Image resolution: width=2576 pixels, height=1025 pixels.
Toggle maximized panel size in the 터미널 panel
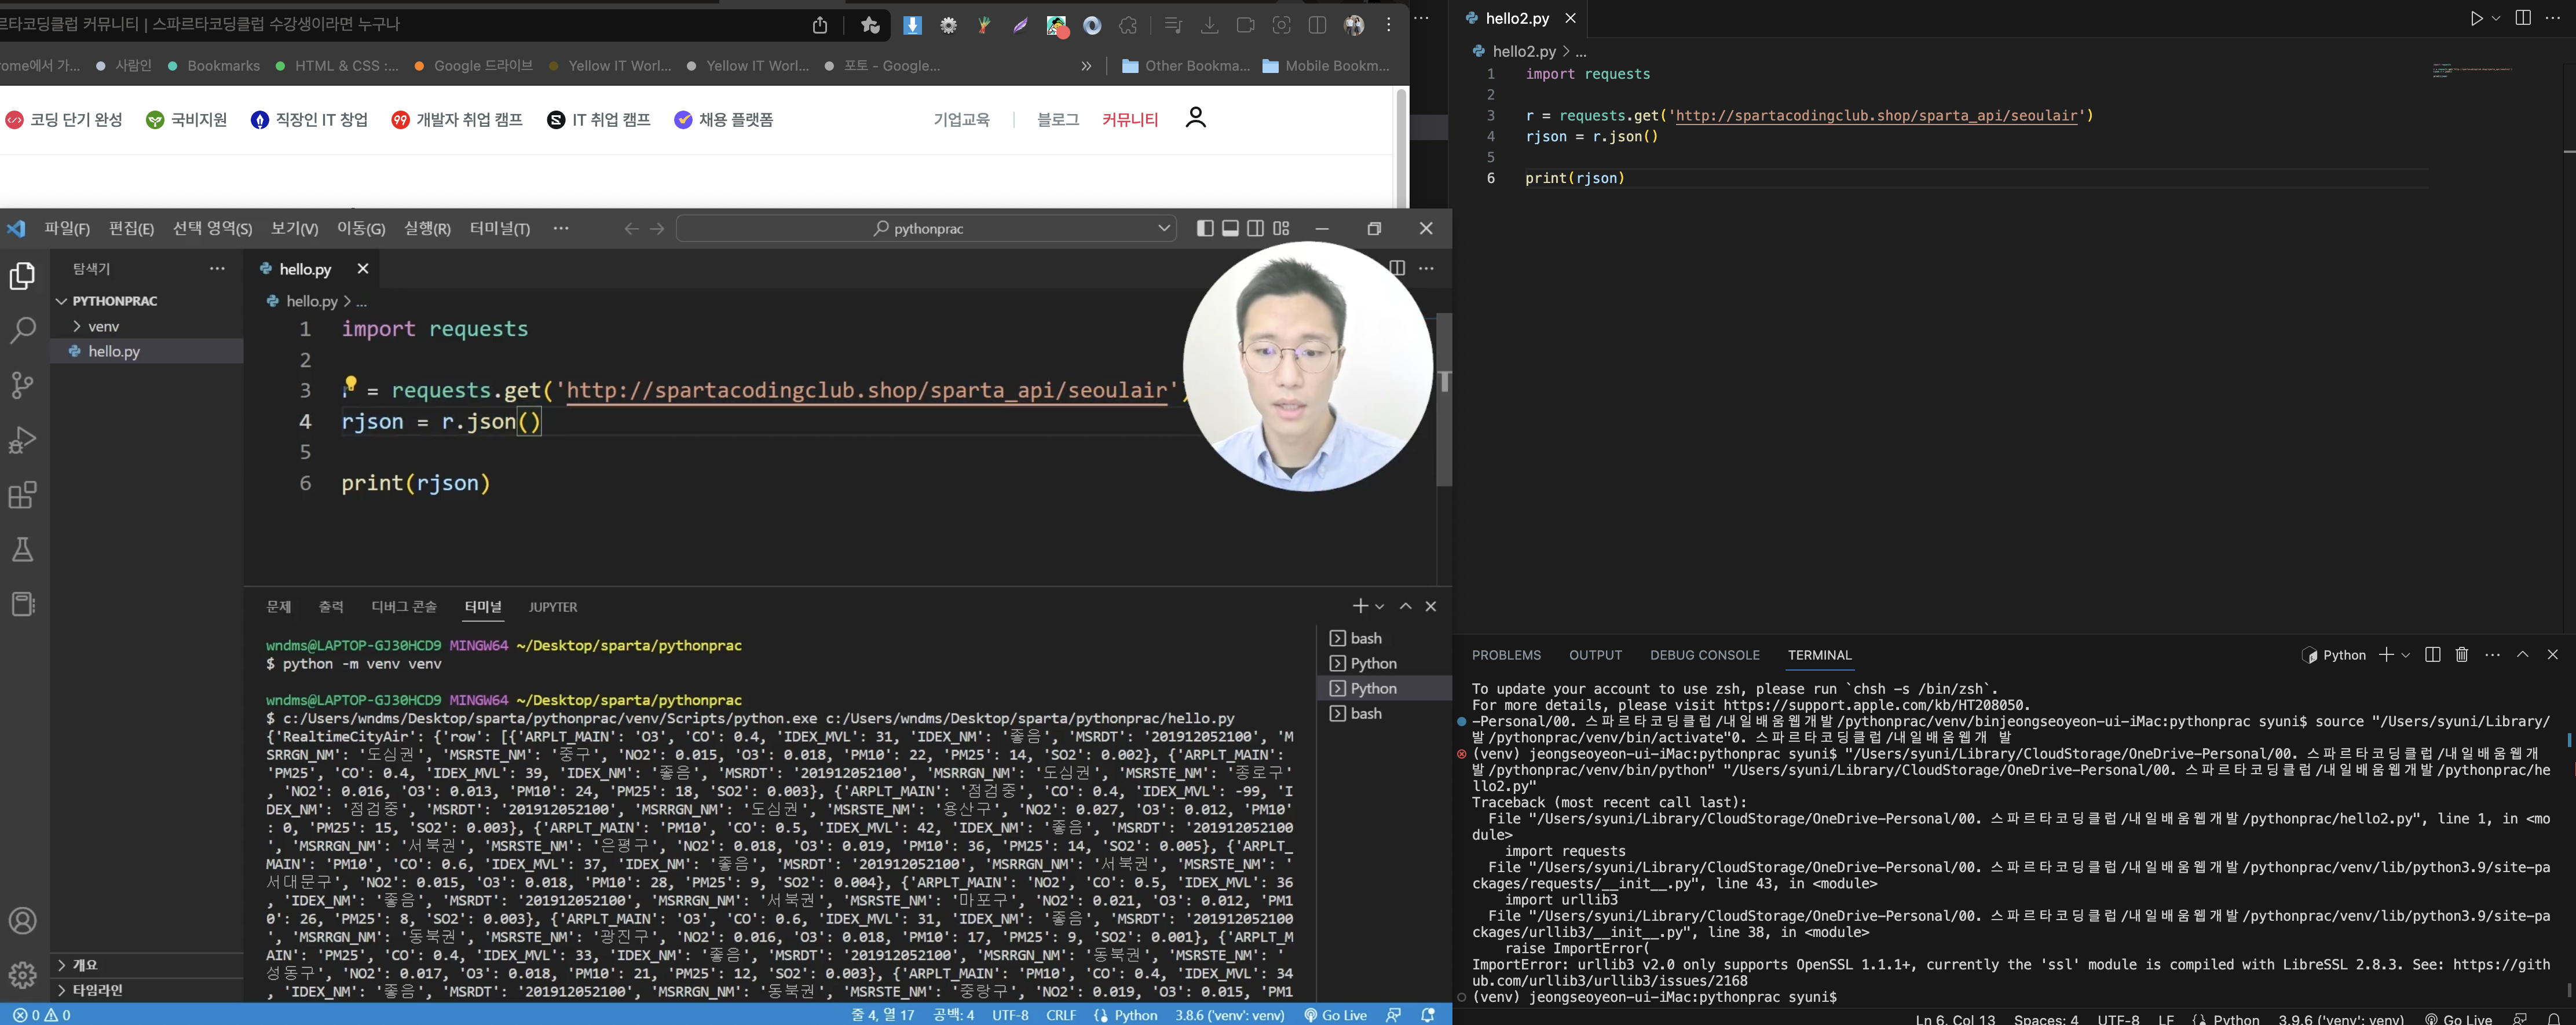1405,606
